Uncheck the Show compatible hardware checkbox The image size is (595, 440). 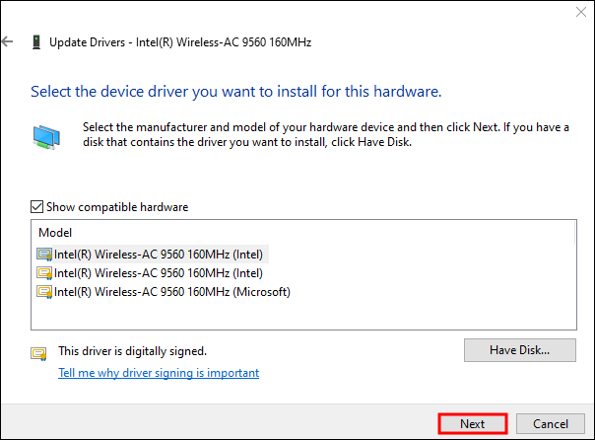coord(37,207)
